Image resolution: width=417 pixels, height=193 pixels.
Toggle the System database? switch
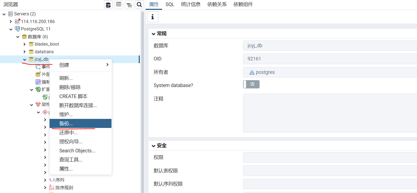click(x=251, y=84)
